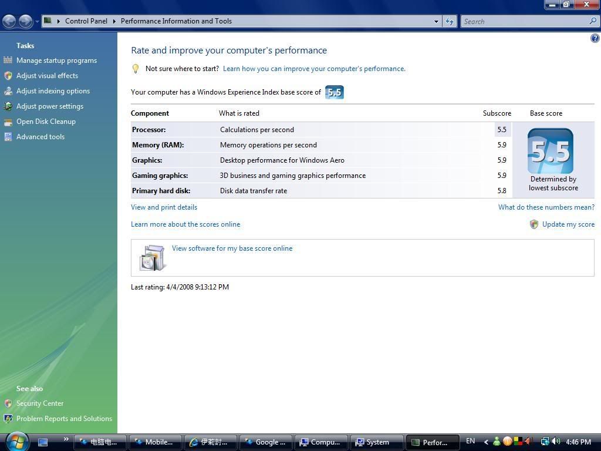Click Adjust visual effects task
The image size is (601, 451).
pyautogui.click(x=47, y=76)
